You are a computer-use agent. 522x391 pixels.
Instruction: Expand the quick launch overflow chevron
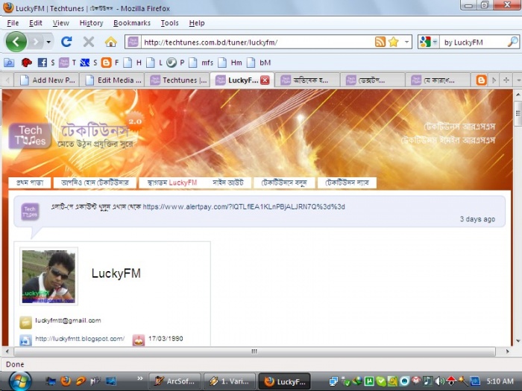(x=140, y=378)
